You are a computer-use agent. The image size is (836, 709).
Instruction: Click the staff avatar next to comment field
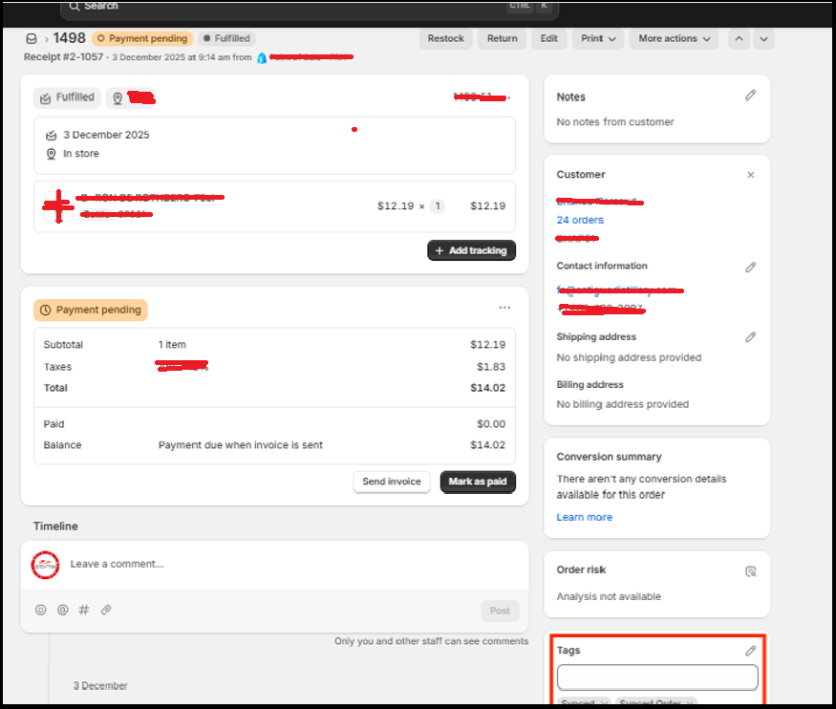pos(45,564)
